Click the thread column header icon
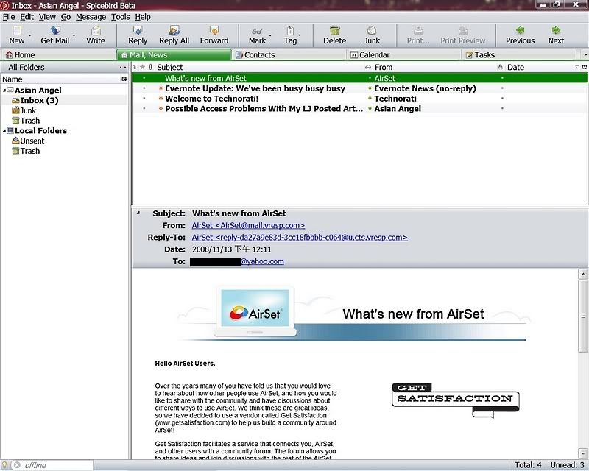Screen dimensions: 589x471 pos(135,67)
